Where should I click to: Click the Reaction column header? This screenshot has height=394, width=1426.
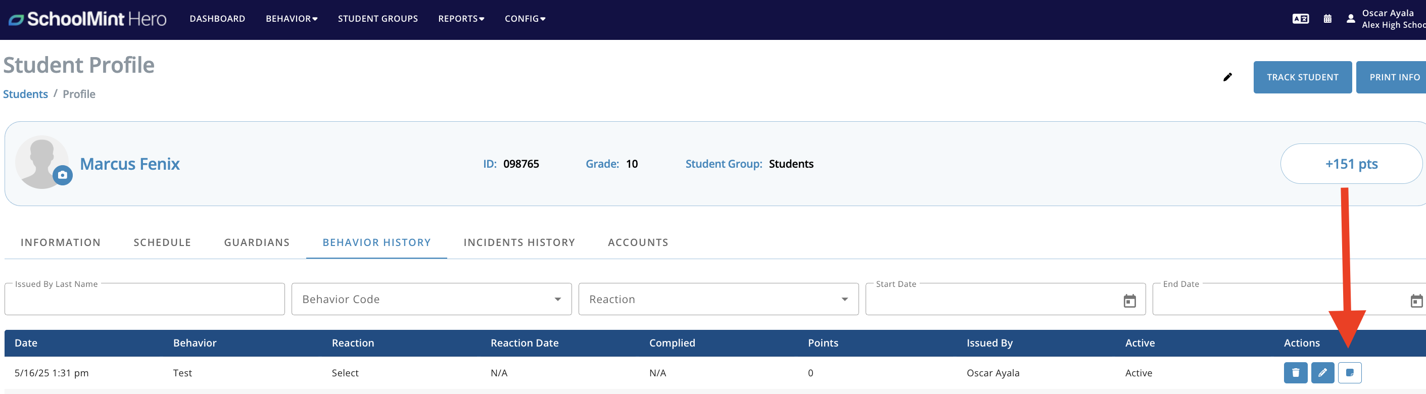353,343
